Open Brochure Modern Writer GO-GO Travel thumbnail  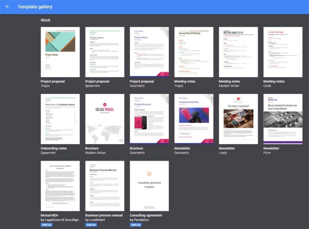[105, 119]
